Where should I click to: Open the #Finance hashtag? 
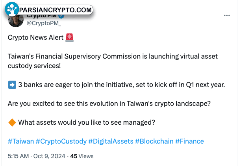tap(189, 141)
